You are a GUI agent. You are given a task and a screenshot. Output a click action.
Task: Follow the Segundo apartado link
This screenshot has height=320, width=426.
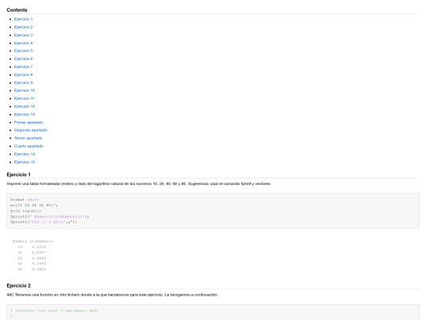[x=31, y=130]
